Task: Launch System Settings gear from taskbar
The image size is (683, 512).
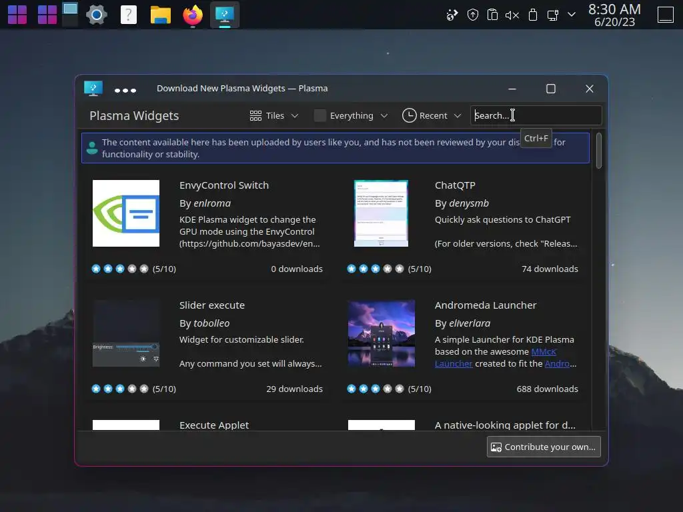Action: (97, 15)
